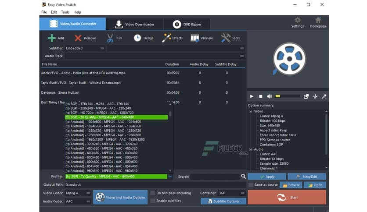Viewport: 367px width, 212px height.
Task: Stop the video preview
Action: (260, 96)
